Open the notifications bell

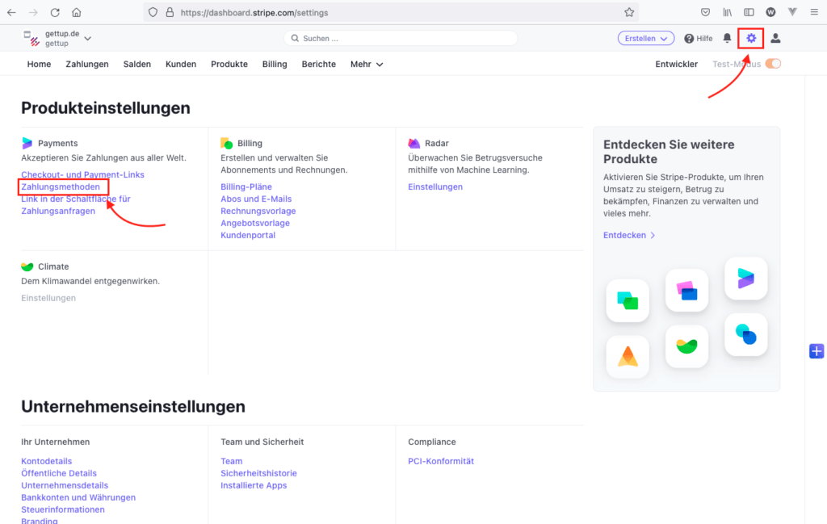click(x=727, y=38)
